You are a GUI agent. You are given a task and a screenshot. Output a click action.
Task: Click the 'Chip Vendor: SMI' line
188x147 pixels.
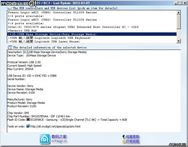(x=18, y=113)
